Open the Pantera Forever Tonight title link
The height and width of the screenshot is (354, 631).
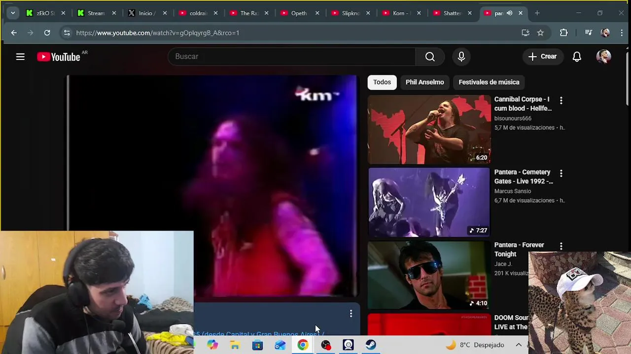(x=519, y=249)
